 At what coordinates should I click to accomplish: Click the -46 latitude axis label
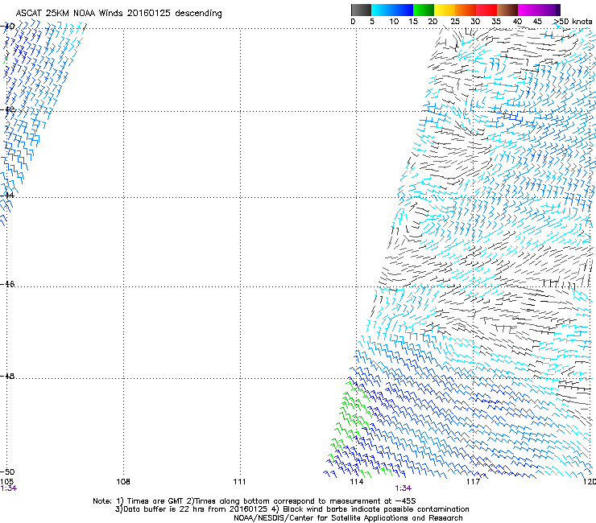click(x=8, y=284)
